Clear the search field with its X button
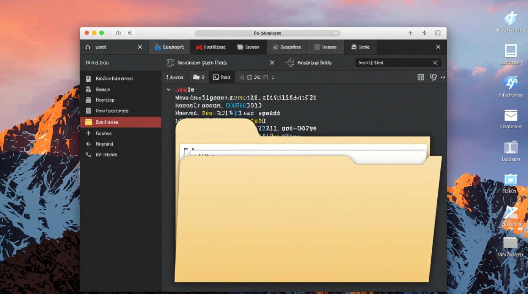 pos(435,63)
